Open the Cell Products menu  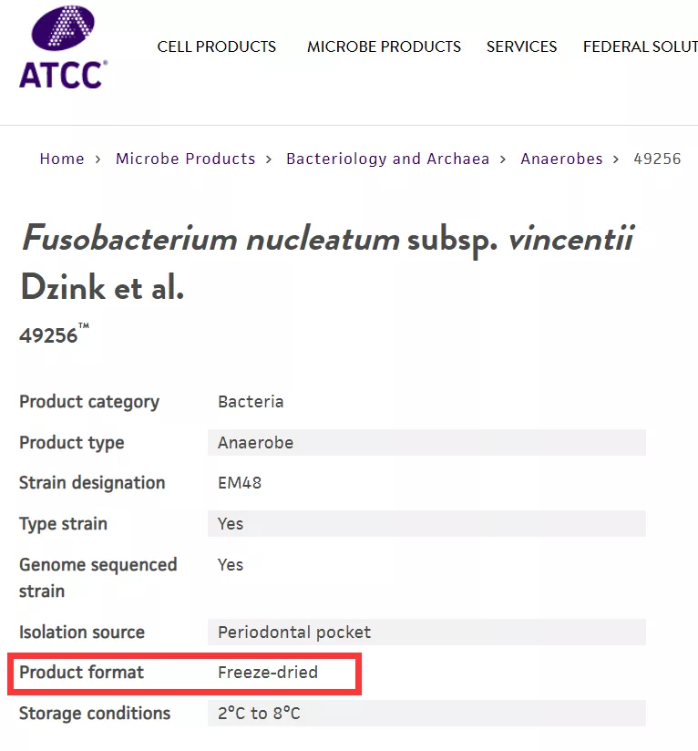click(x=217, y=46)
